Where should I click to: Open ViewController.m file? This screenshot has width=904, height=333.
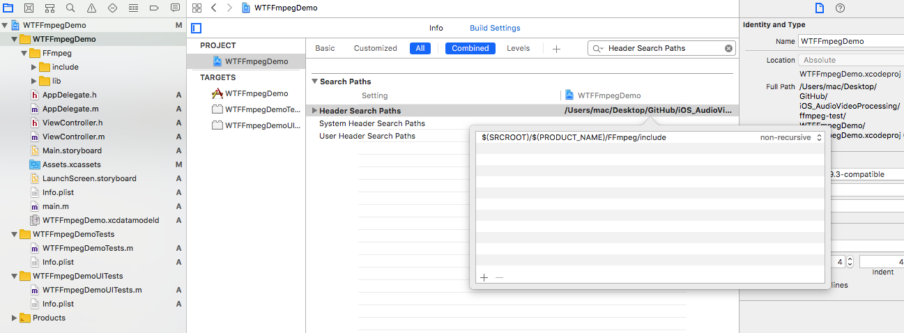click(x=73, y=137)
